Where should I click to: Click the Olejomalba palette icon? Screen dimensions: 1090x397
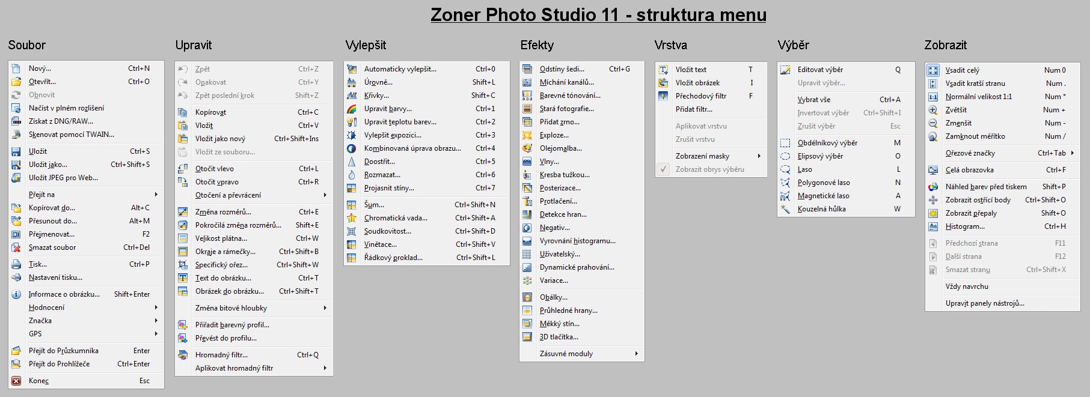click(527, 148)
